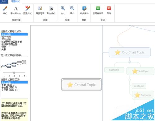155x121 pixels.
Task: Open the 导图背景 map background option
Action: [40, 10]
